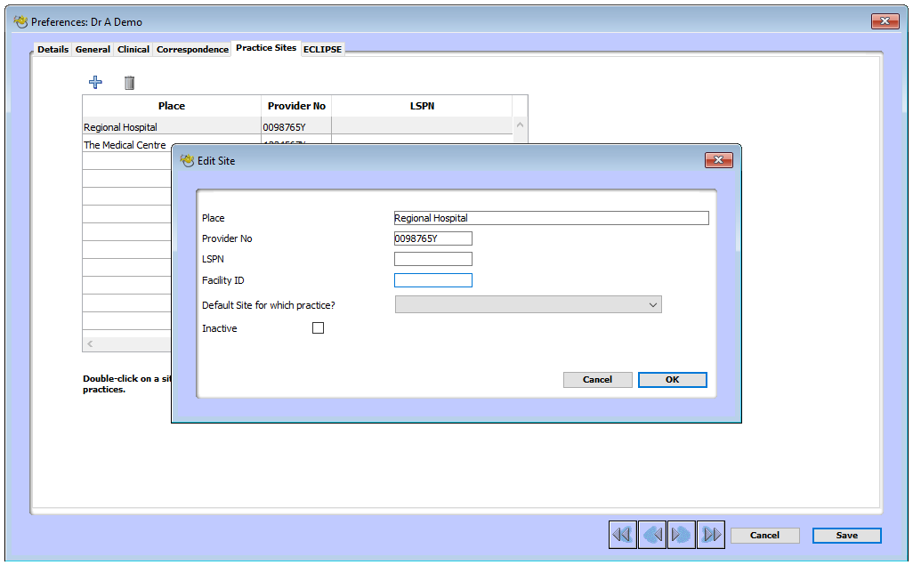This screenshot has width=913, height=565.
Task: Save the preferences changes
Action: coord(846,535)
